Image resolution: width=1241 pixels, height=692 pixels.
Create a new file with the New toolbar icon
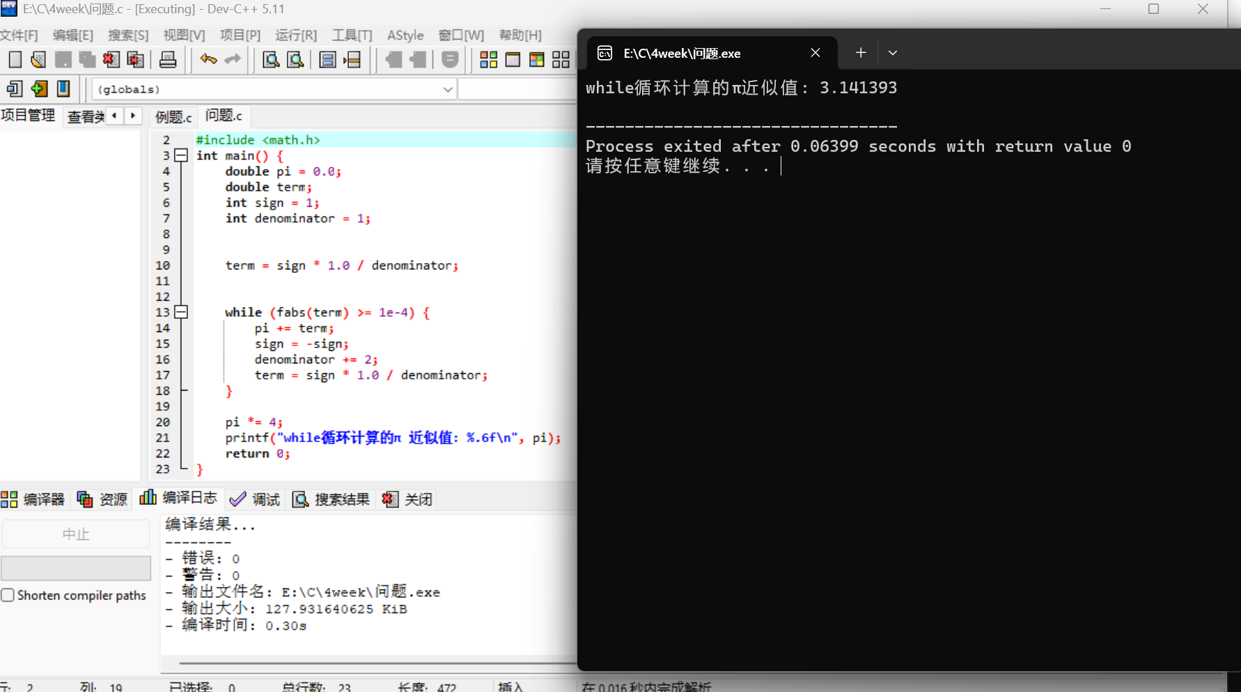tap(15, 60)
